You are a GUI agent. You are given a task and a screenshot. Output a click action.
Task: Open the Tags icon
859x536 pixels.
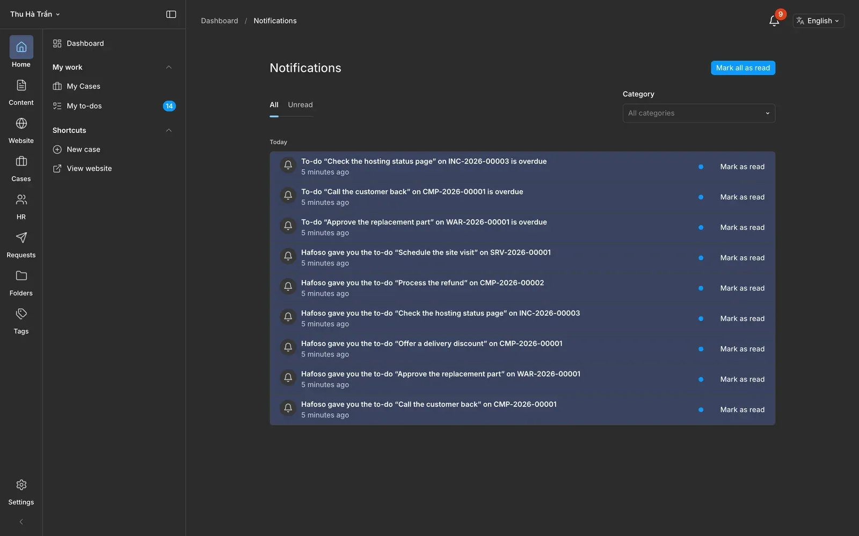pyautogui.click(x=21, y=314)
